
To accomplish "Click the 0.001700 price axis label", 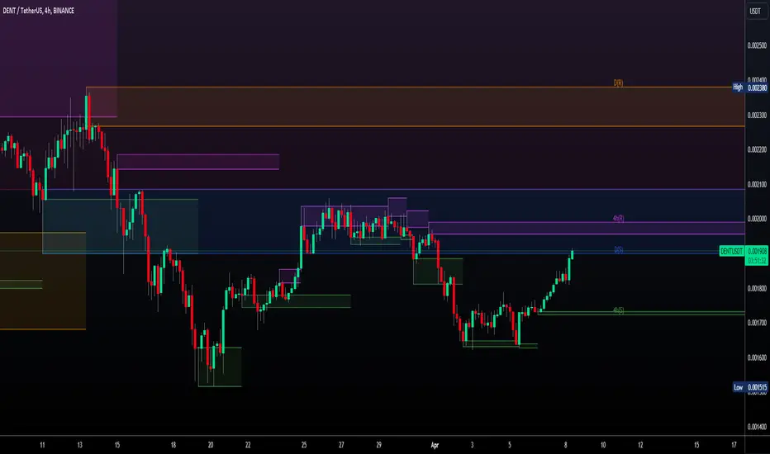I will point(757,323).
